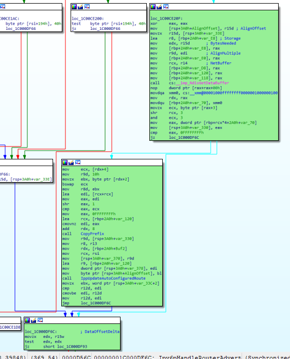The image size is (290, 359).
Task: Follow the CopyPrefix call target
Action: point(92,234)
